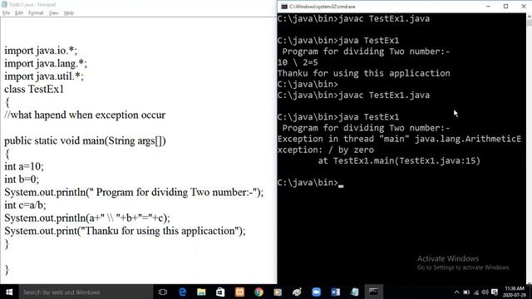Viewport: 532px width, 299px height.
Task: Open Microsoft Word from the taskbar
Action: tap(335, 292)
